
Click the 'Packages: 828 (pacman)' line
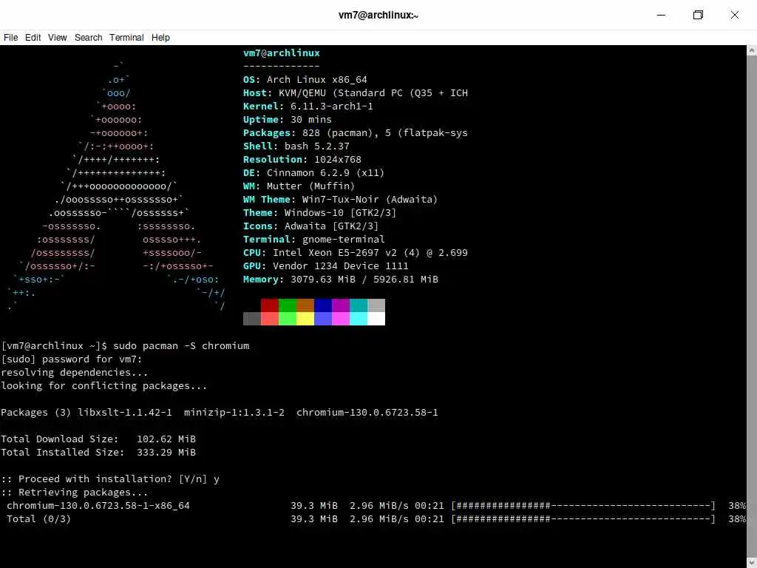click(356, 133)
